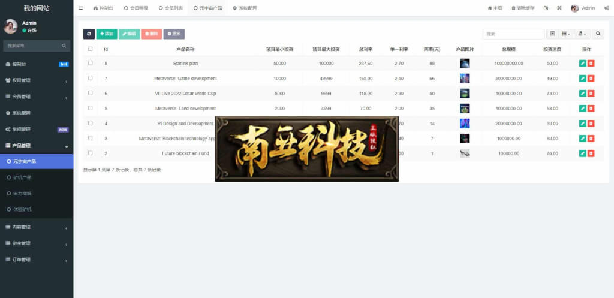Check the Future blockchain Fund row checkbox
Screen dimensions: 614x298
click(x=91, y=153)
